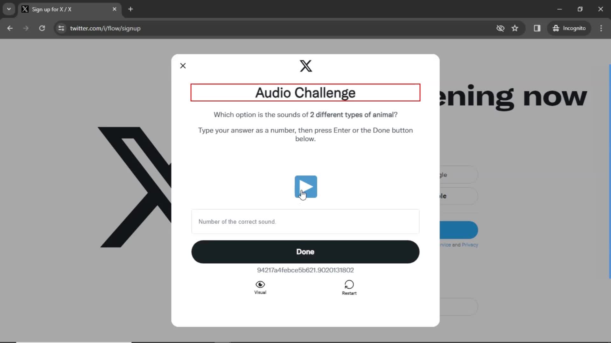Navigate back using browser back button

(x=10, y=28)
